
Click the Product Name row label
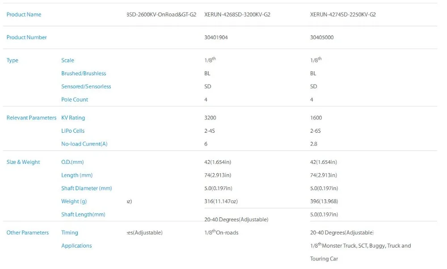[24, 15]
